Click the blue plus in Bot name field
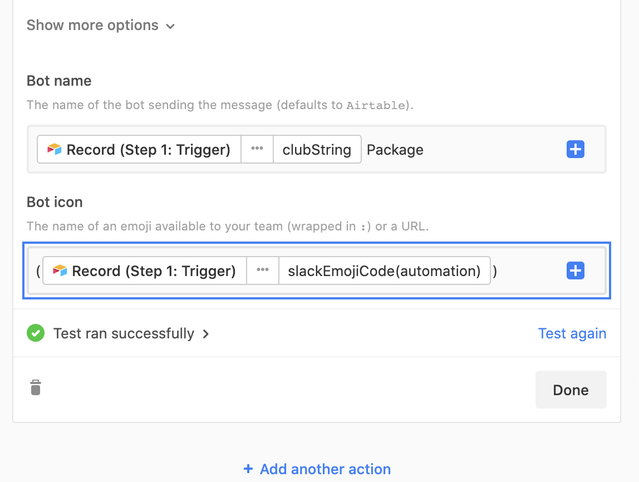Image resolution: width=639 pixels, height=482 pixels. pos(575,149)
